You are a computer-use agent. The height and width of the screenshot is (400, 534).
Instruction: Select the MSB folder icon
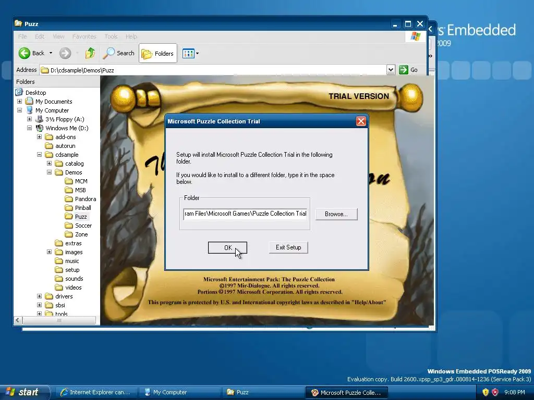(x=69, y=190)
